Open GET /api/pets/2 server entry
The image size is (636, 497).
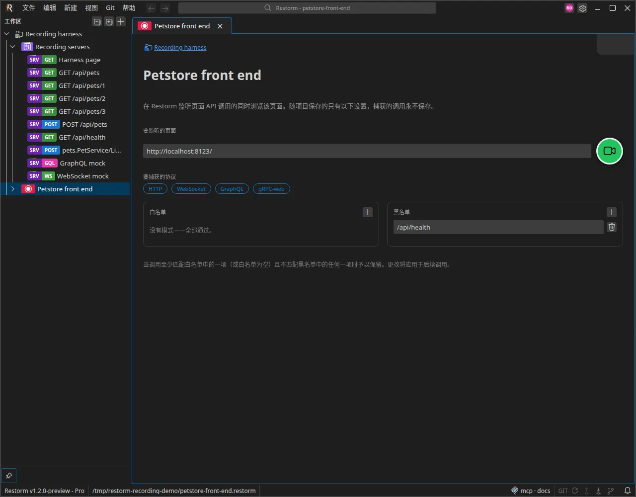tap(65, 98)
